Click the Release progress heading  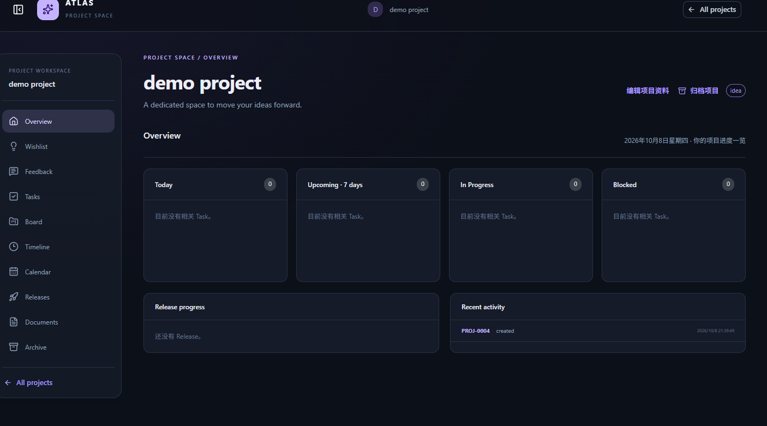pos(180,307)
